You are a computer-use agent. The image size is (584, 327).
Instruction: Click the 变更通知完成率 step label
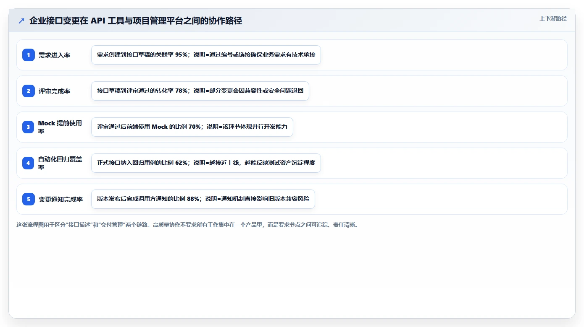pyautogui.click(x=61, y=199)
